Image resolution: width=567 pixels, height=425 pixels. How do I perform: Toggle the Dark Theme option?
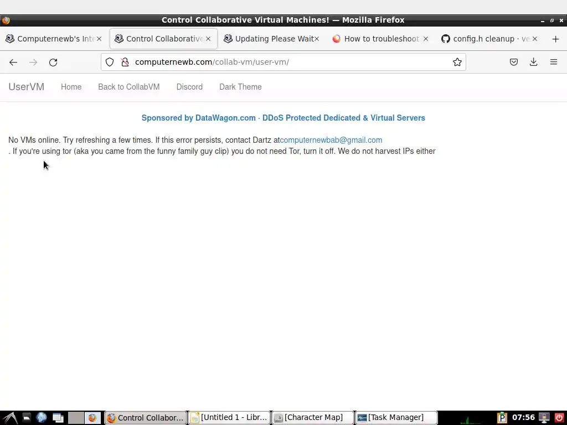click(240, 87)
